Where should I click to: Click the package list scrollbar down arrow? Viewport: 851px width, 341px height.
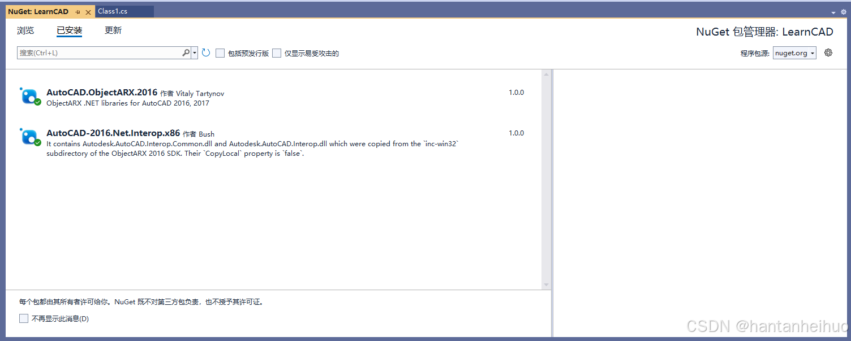coord(546,285)
